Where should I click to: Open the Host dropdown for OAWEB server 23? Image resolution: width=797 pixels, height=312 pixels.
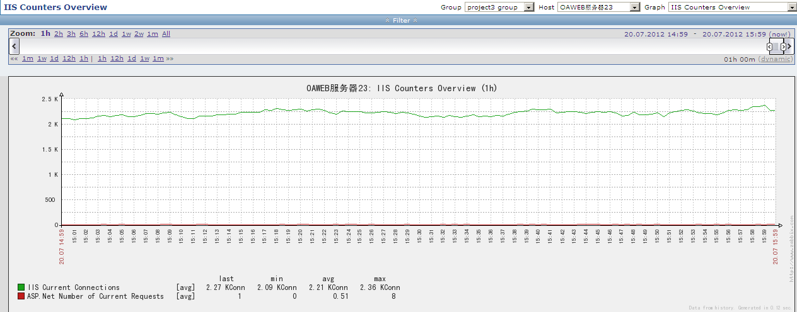click(x=598, y=7)
